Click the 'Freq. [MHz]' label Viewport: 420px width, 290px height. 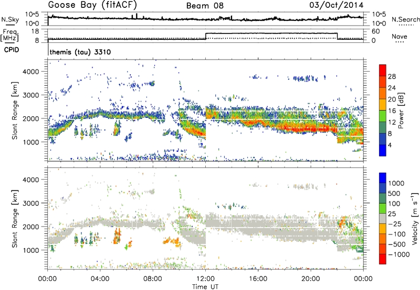point(9,36)
